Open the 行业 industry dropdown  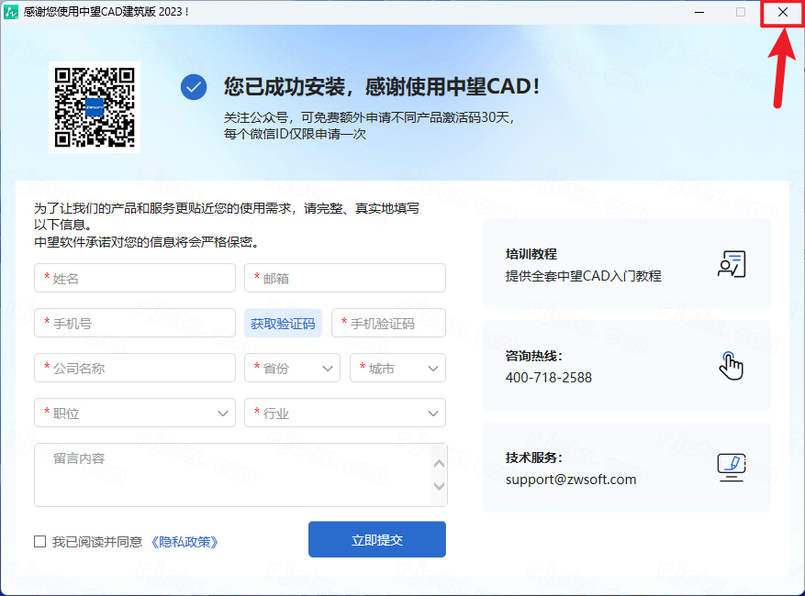[345, 413]
